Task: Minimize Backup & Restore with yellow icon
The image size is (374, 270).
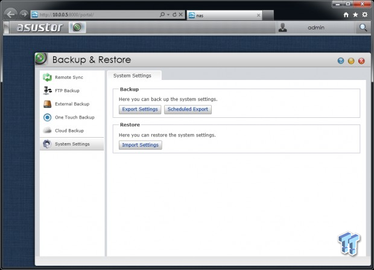Action: tap(351, 61)
